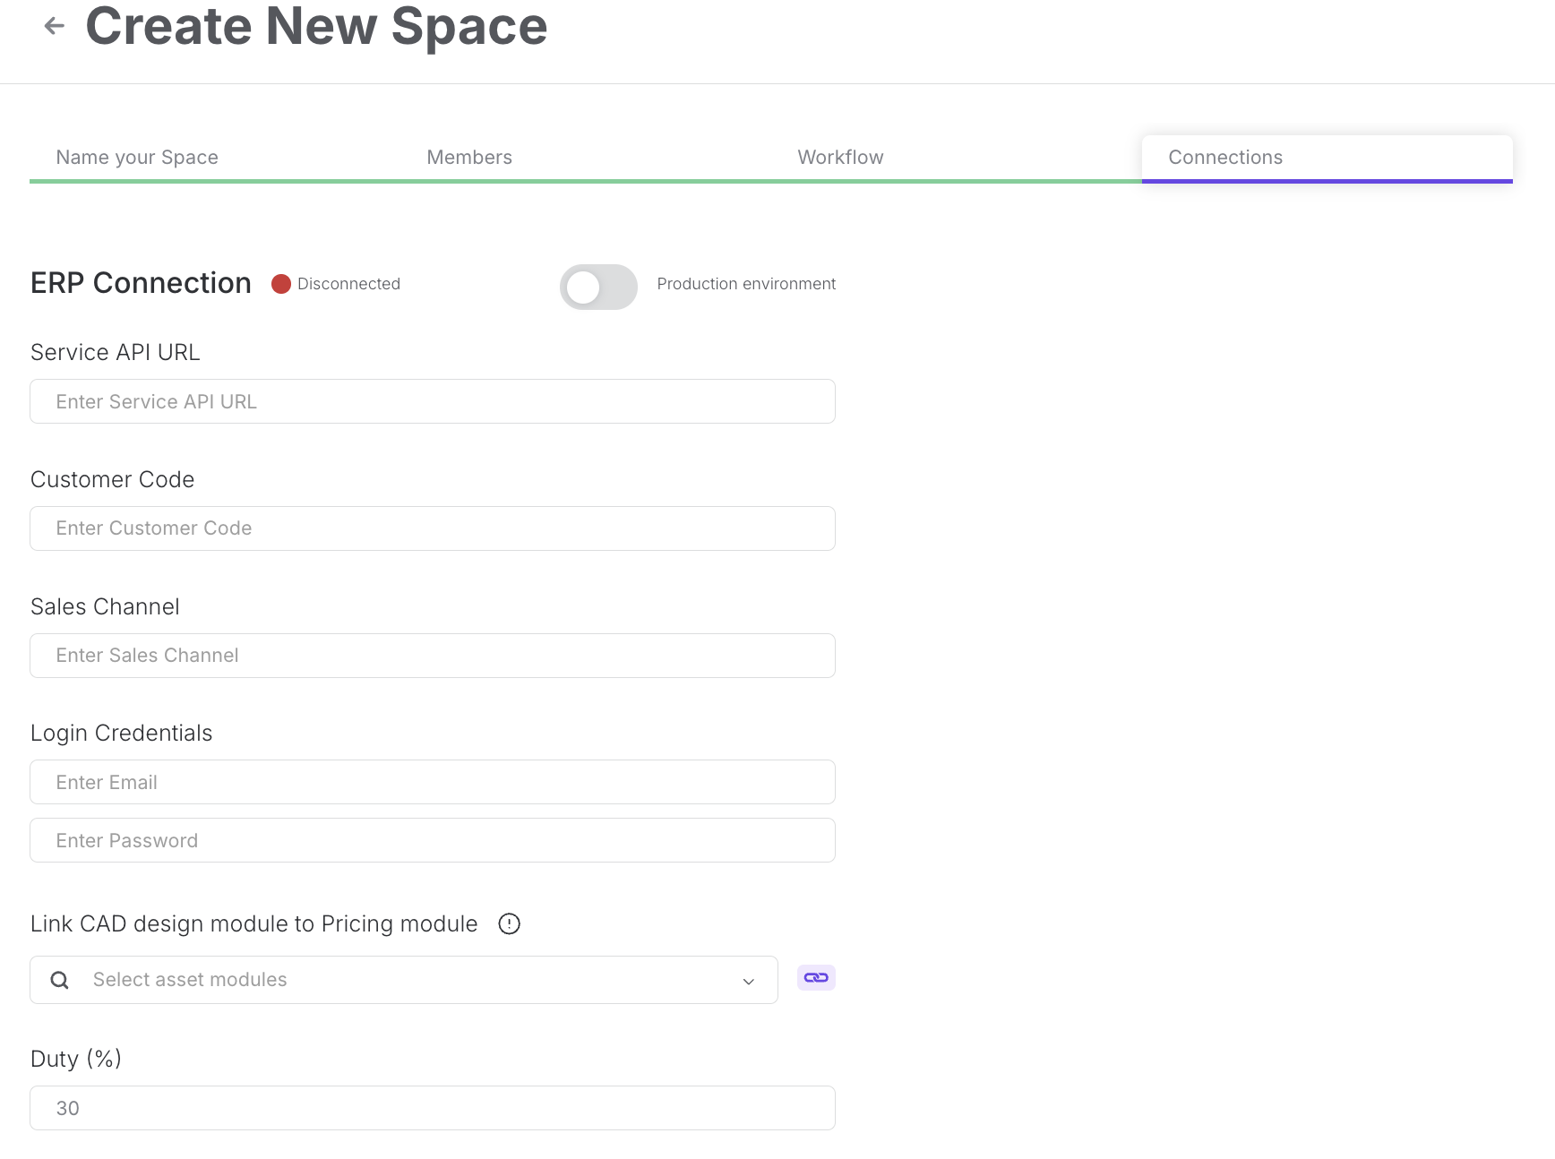Click the back arrow beside Create New Space

coord(55,26)
